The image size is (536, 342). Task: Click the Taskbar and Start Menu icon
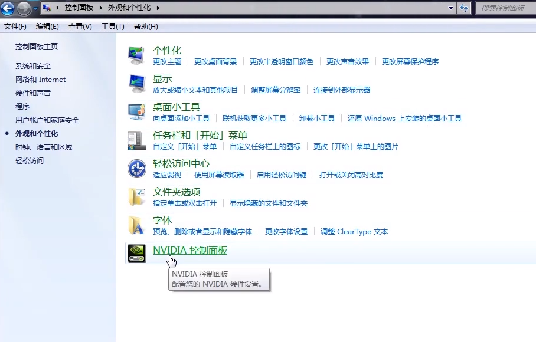point(137,140)
